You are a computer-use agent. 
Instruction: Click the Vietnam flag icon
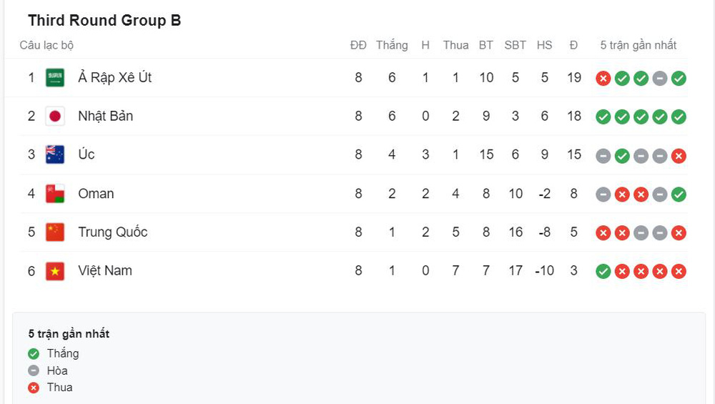click(x=55, y=271)
